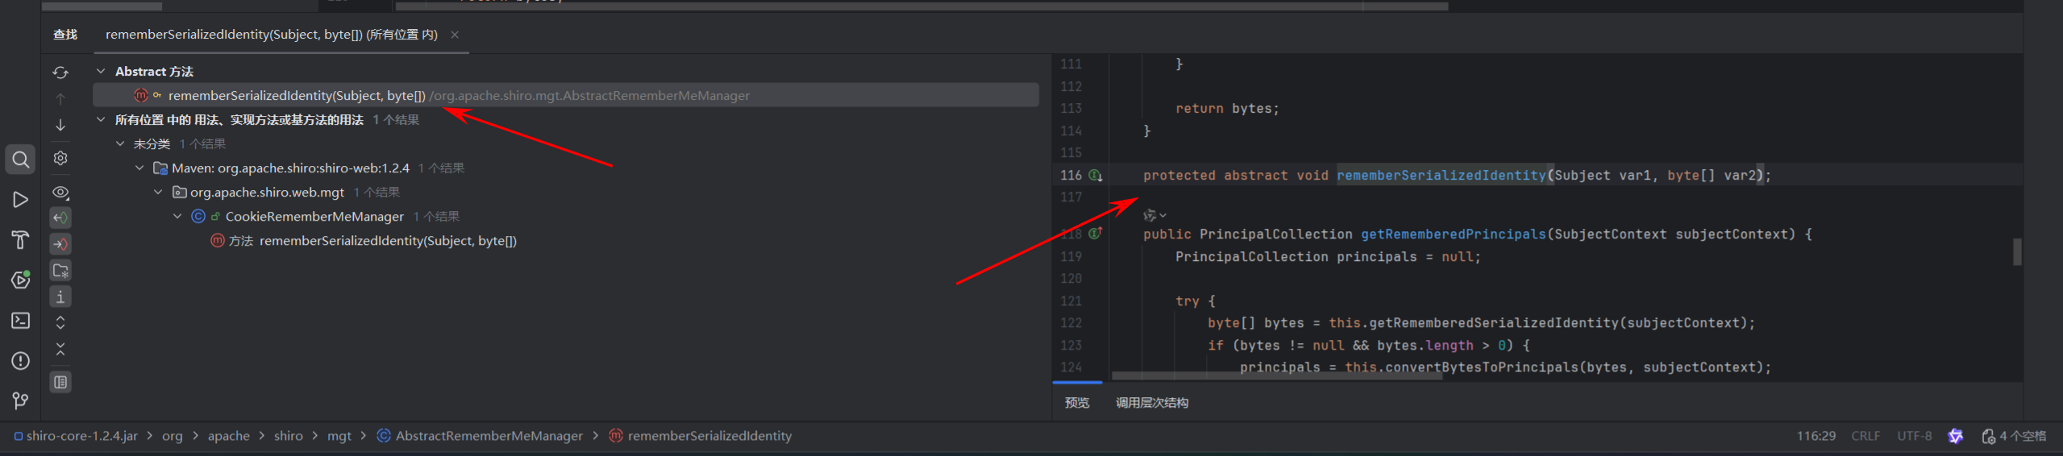
Task: Select the 预览 tab
Action: coord(1077,403)
